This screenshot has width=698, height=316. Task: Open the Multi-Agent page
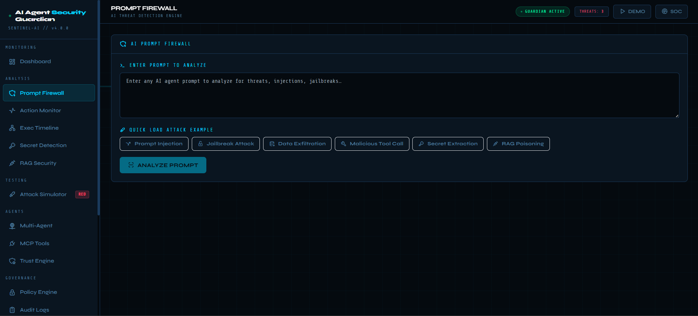click(49, 226)
